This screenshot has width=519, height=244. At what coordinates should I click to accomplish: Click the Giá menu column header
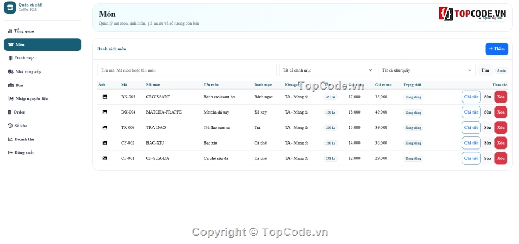pyautogui.click(x=384, y=85)
